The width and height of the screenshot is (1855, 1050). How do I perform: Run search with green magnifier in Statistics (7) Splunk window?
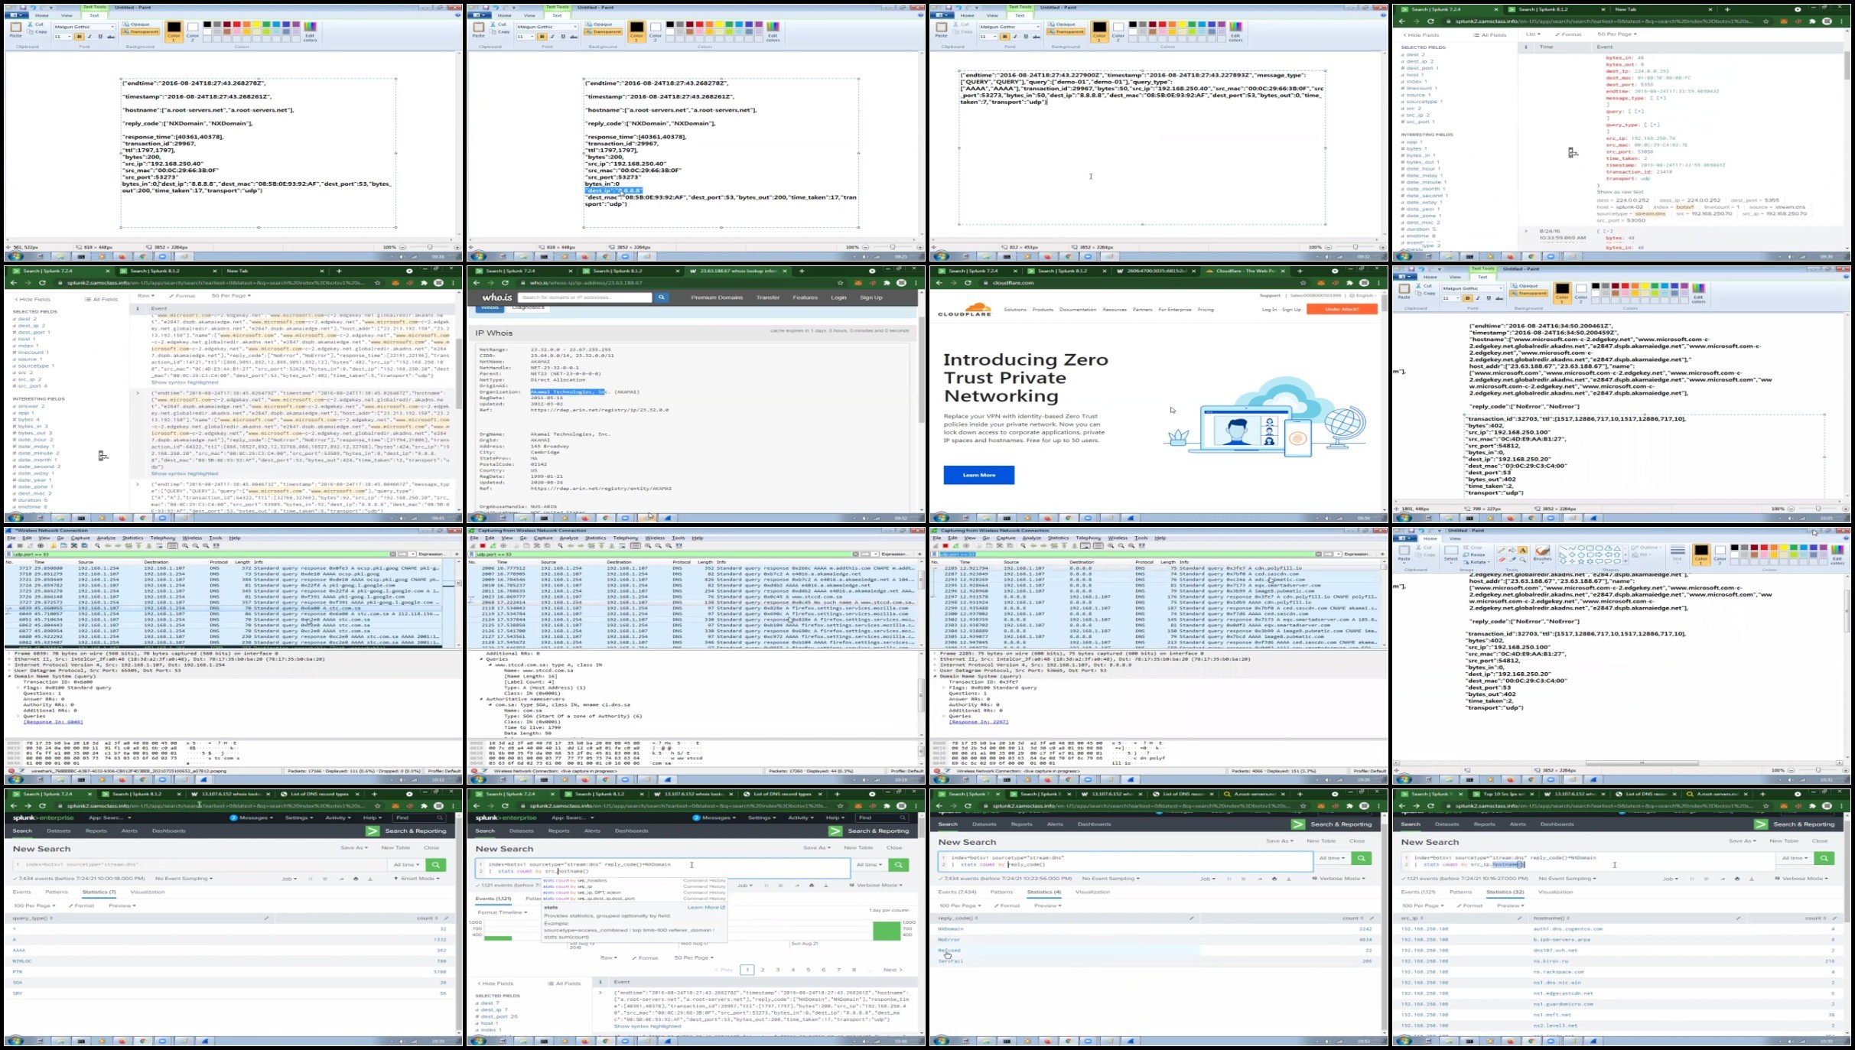click(x=436, y=864)
